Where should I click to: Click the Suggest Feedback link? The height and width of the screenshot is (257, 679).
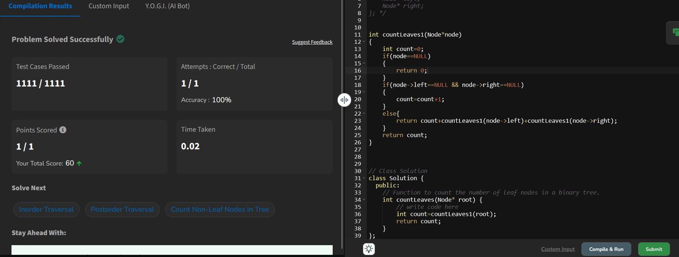pyautogui.click(x=312, y=42)
